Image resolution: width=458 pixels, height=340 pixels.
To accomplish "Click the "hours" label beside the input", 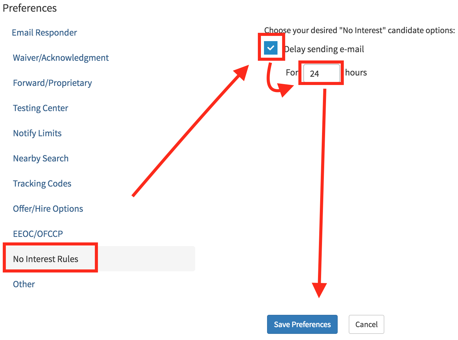I will click(356, 72).
